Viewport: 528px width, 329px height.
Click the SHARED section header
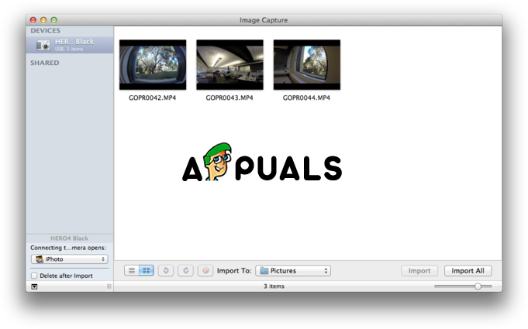[45, 63]
